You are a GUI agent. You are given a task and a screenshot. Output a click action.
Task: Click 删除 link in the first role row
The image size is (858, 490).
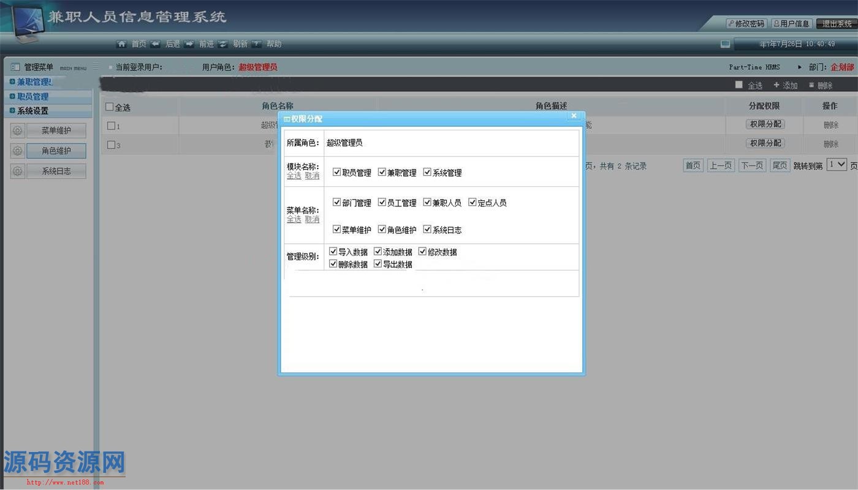pos(831,125)
